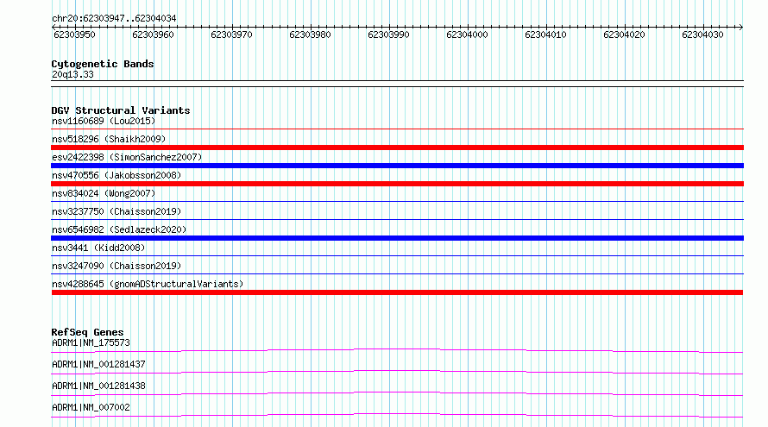The width and height of the screenshot is (768, 427).
Task: Open variant nsv3247090 (Chaisson2019) label
Action: (x=116, y=266)
